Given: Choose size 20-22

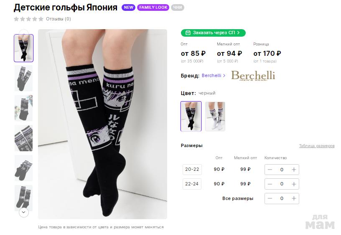Looking at the screenshot, I should (192, 169).
